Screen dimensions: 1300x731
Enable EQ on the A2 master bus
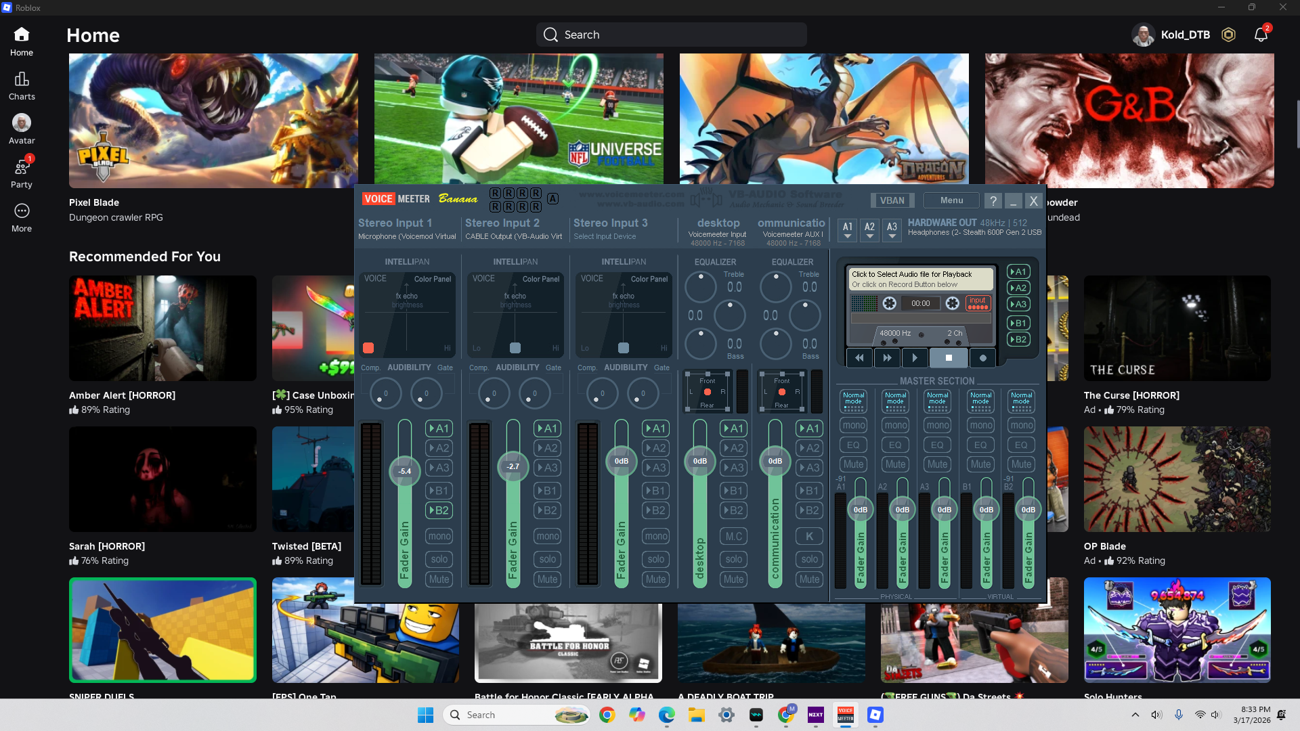point(895,445)
